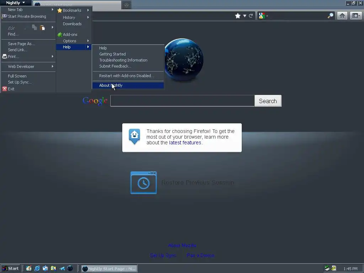Screen dimensions: 364x273
Task: Launch Nightly globe quick launch icon
Action: [x=70, y=269]
